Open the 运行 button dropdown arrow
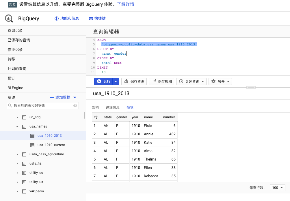 tap(116, 82)
